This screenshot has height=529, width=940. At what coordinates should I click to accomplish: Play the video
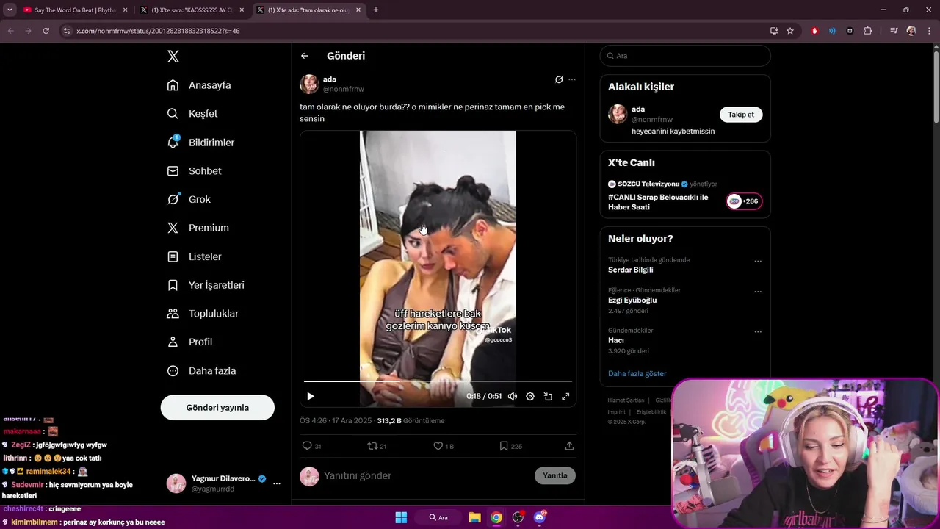point(311,396)
